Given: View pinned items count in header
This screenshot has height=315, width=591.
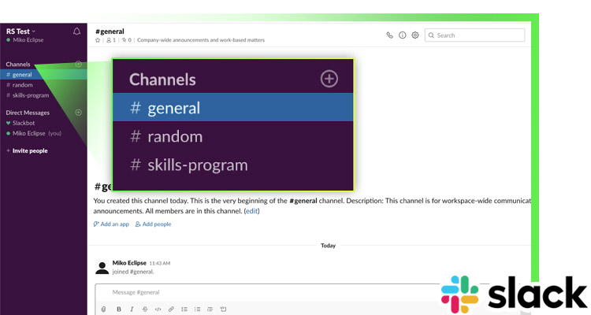Looking at the screenshot, I should click(126, 40).
